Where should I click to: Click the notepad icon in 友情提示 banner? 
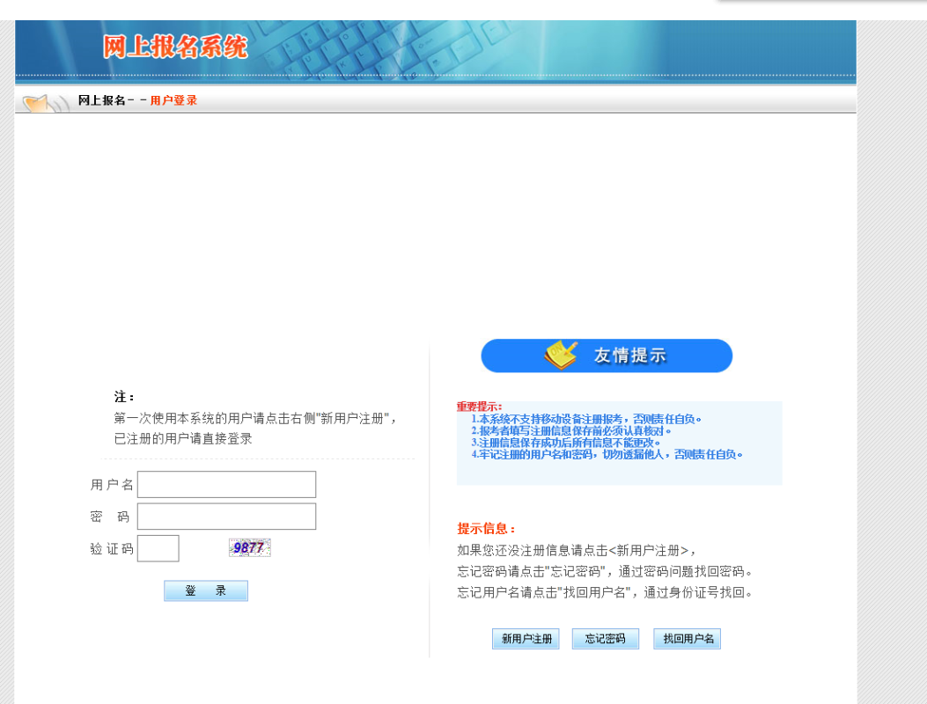pos(560,356)
